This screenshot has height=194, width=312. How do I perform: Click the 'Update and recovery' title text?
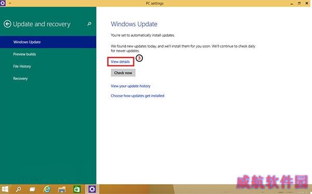pos(42,24)
